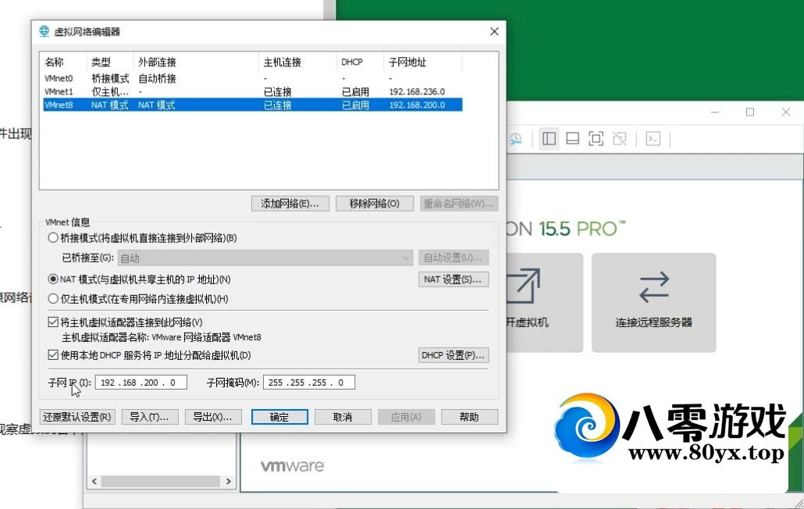804x509 pixels.
Task: Click the subnet IP input field
Action: click(141, 383)
